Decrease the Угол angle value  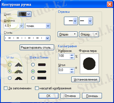[x=72, y=72]
